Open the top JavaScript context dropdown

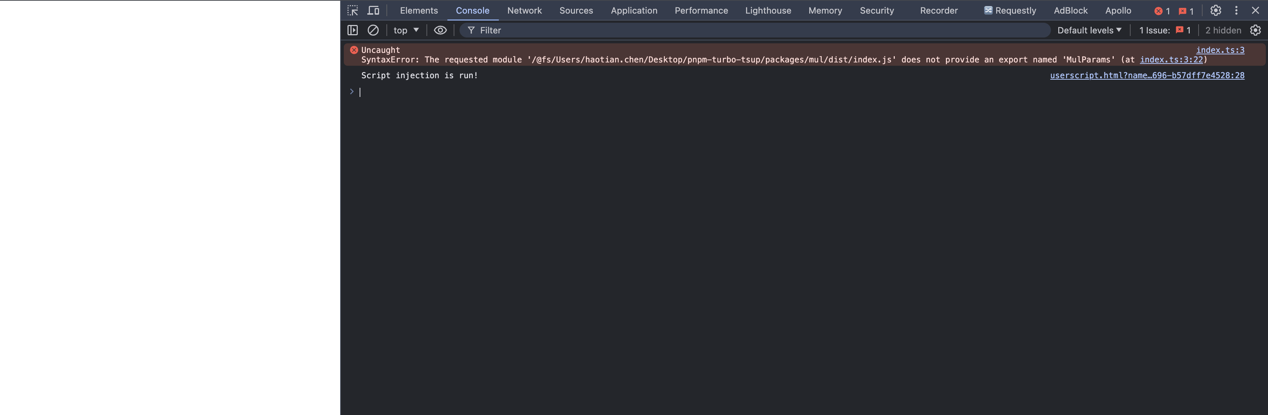pyautogui.click(x=406, y=30)
